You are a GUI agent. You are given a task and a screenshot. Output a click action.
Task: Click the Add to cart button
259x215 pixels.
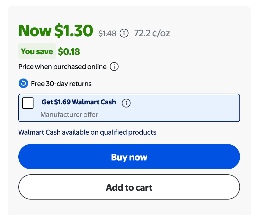(129, 187)
